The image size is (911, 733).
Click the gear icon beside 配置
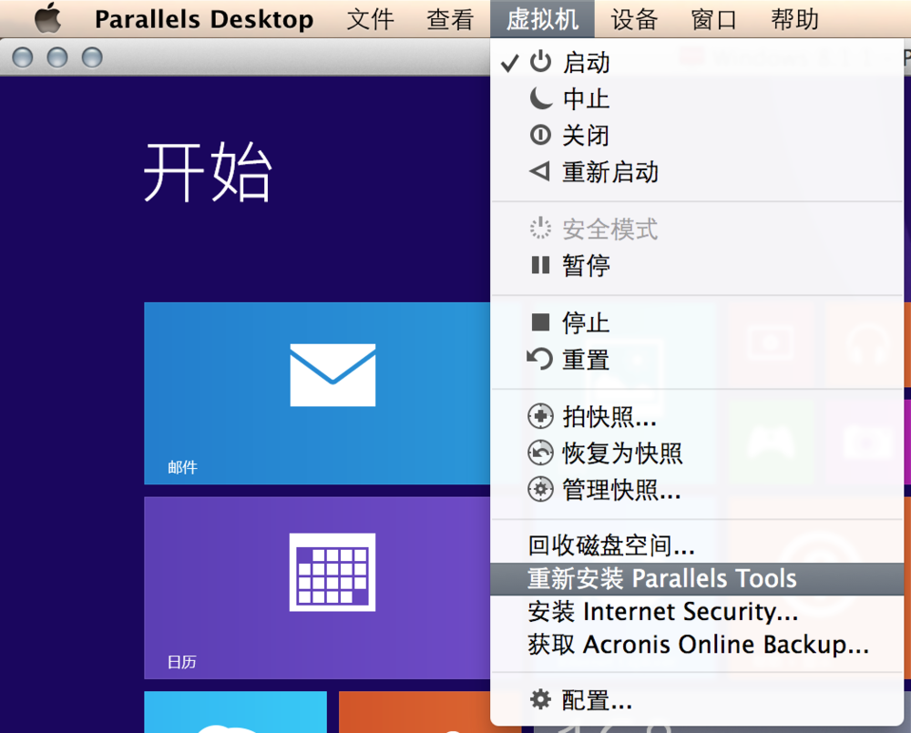540,699
